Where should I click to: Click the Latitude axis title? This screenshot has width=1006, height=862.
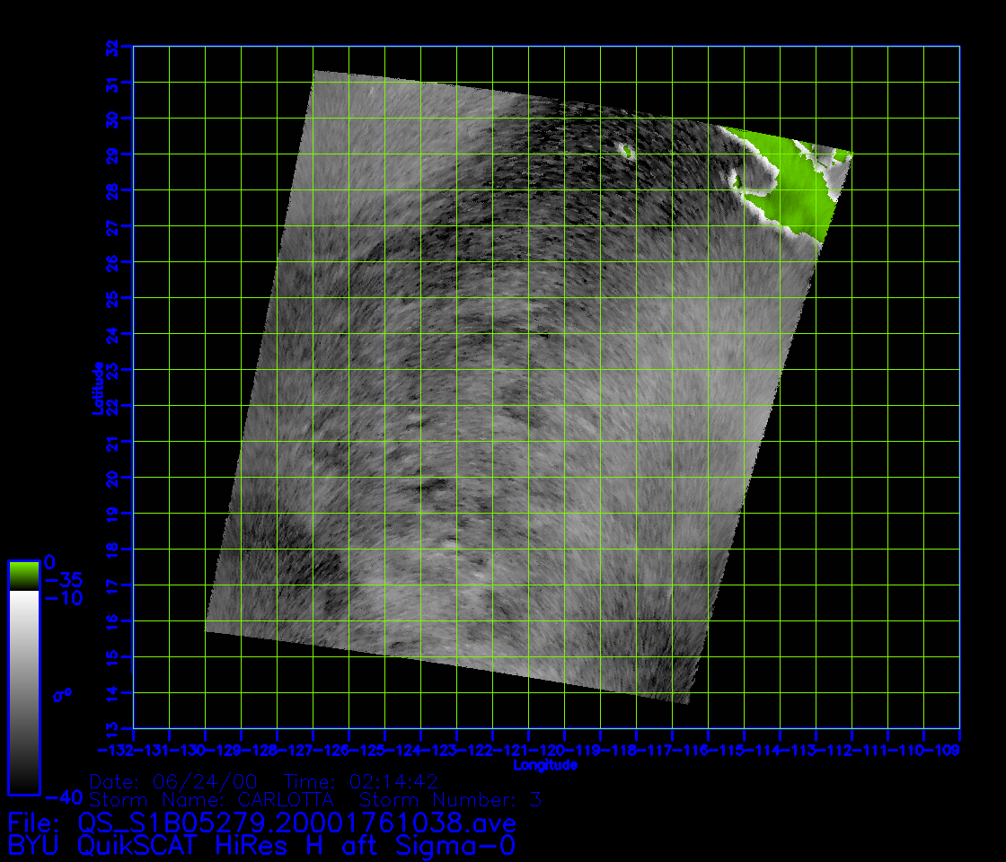click(x=96, y=388)
